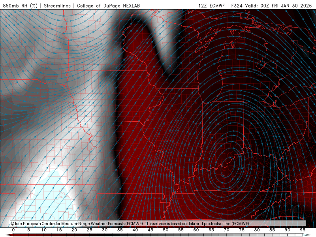316x237 pixels.
Task: Click the colorbar label '45'
Action: click(x=150, y=230)
